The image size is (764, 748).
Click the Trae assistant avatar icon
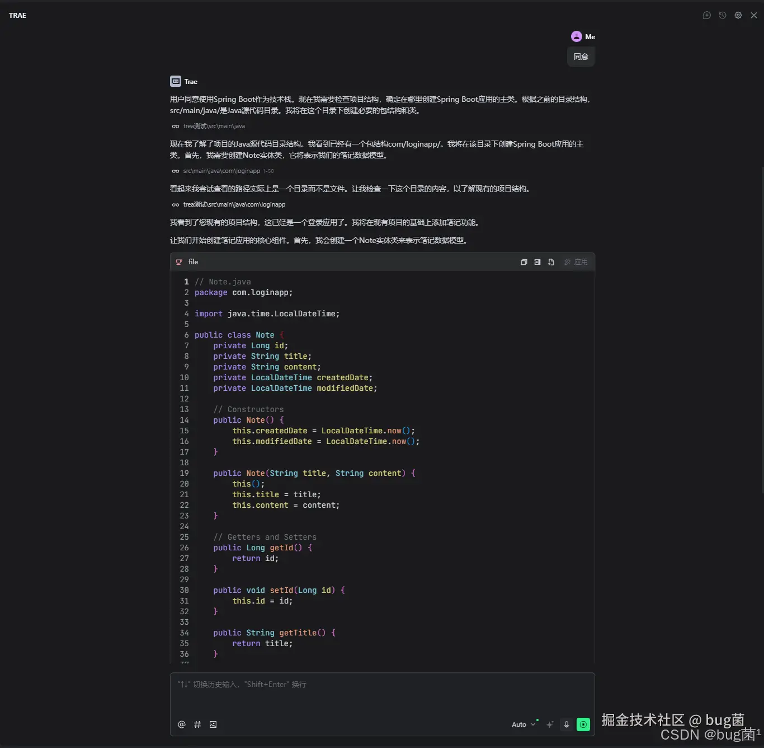(176, 81)
